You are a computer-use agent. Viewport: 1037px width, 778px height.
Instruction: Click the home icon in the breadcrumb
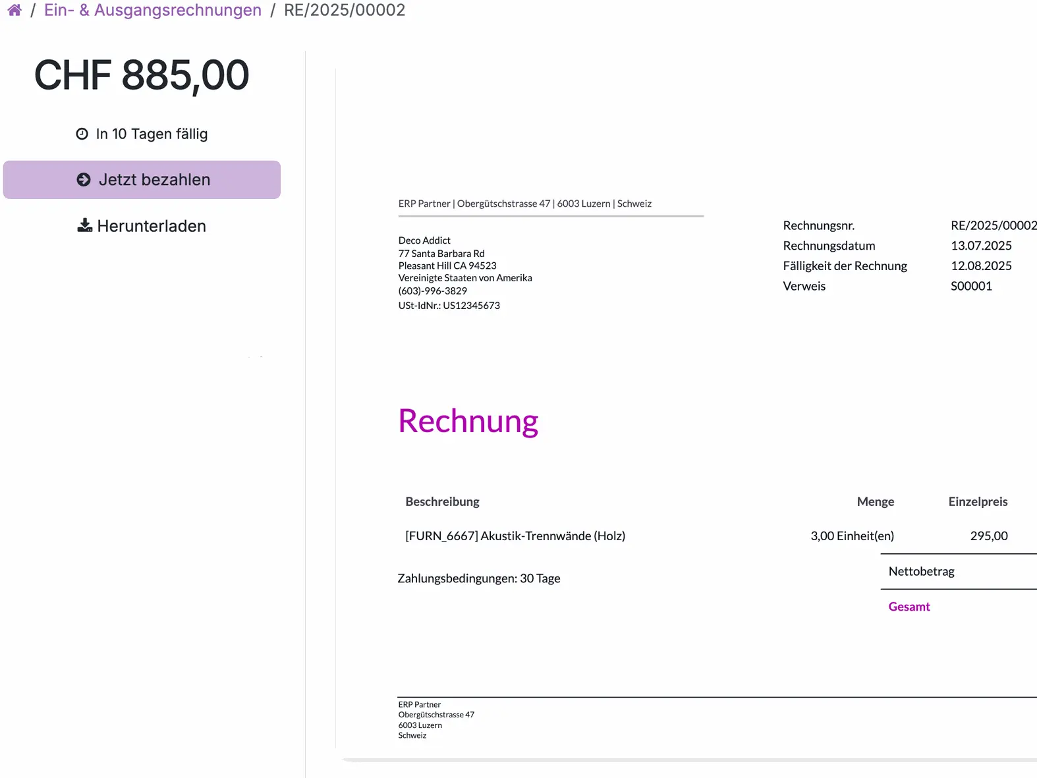coord(14,10)
